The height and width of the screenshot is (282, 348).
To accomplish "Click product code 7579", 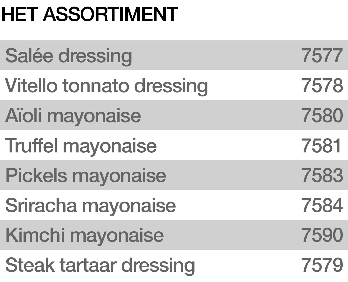I will (x=322, y=265).
